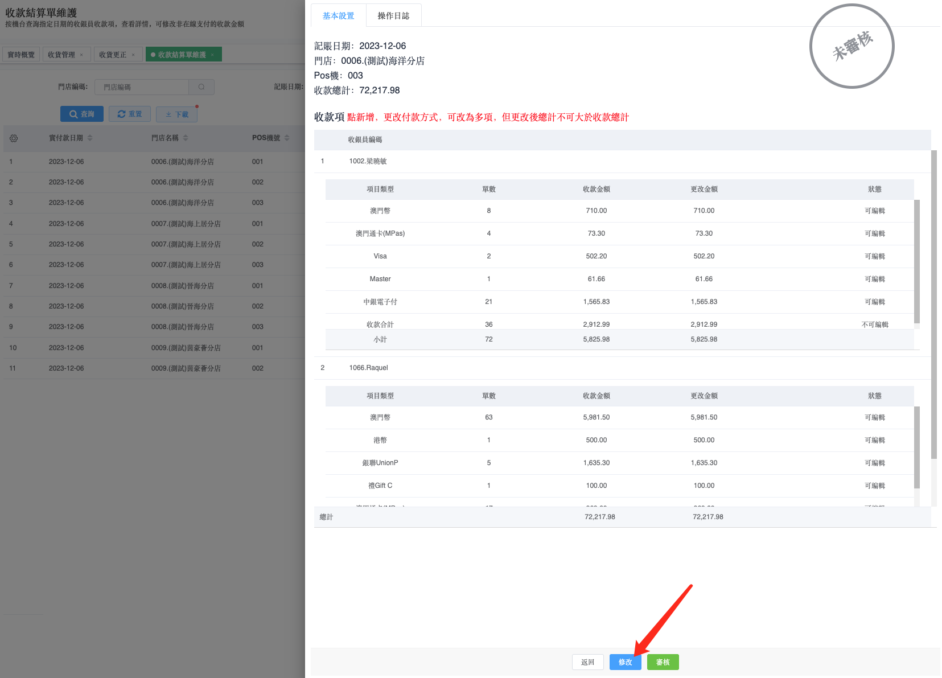Select background row 2, 海洋分店 POS 002

154,182
